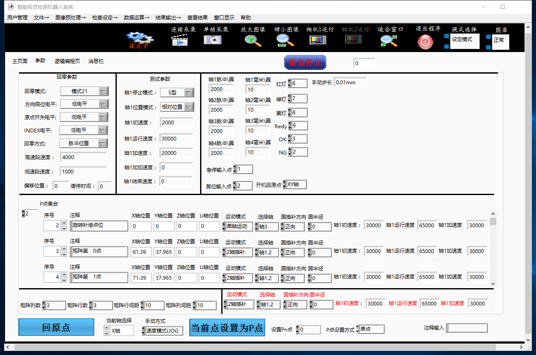Viewport: 536px width, 355px height.
Task: Click the red 紧急停止 button
Action: 305,63
